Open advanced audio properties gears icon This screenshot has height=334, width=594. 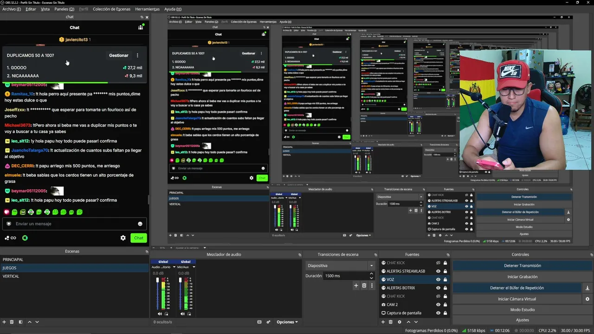point(268,322)
